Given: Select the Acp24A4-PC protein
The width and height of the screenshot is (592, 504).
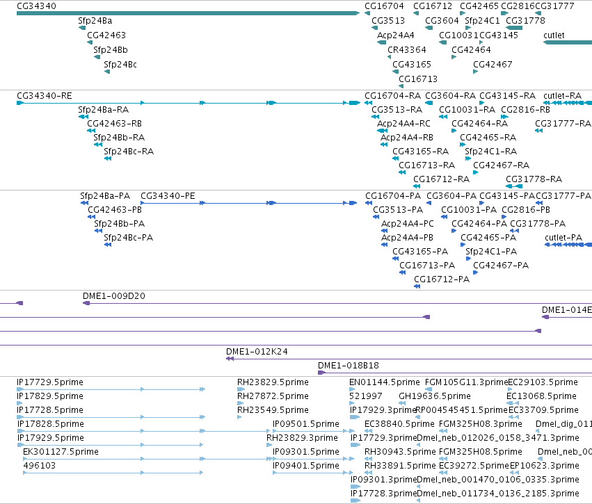Looking at the screenshot, I should click(384, 231).
